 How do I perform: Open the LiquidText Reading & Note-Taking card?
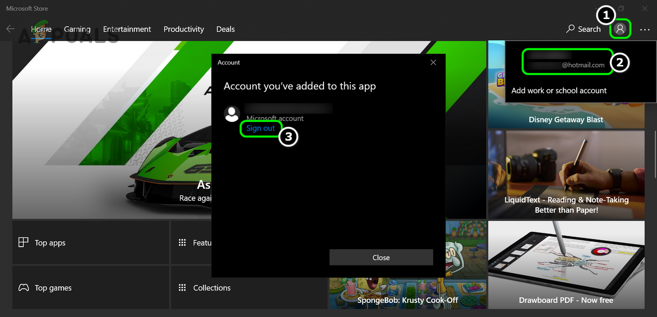(x=566, y=174)
